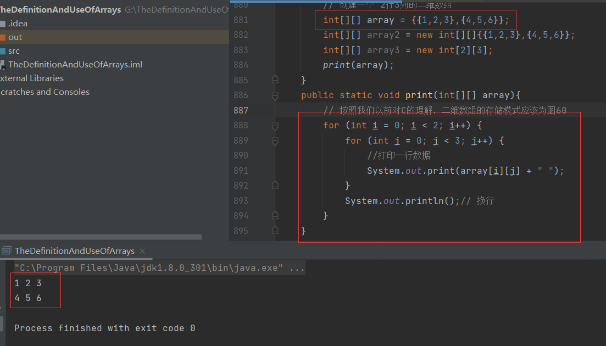Click System.out.println statement on line 893
The height and width of the screenshot is (346, 606).
point(402,201)
